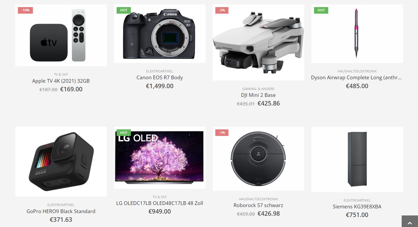Open the Apple TV 4K product image

[61, 35]
